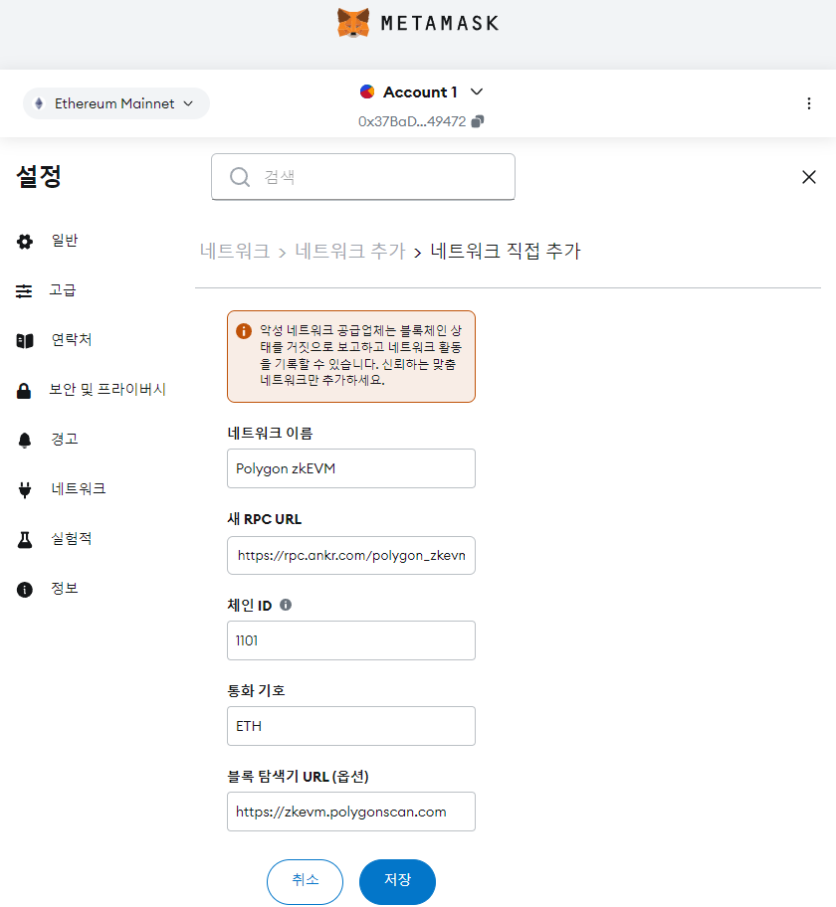Open the 일반 settings tab
The height and width of the screenshot is (907, 836).
click(x=65, y=241)
